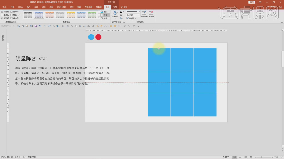Switch to slide sorter view icon
The image size is (284, 159).
[x=240, y=157]
